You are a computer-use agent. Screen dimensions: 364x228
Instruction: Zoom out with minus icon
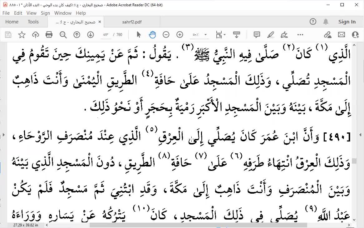(166, 35)
